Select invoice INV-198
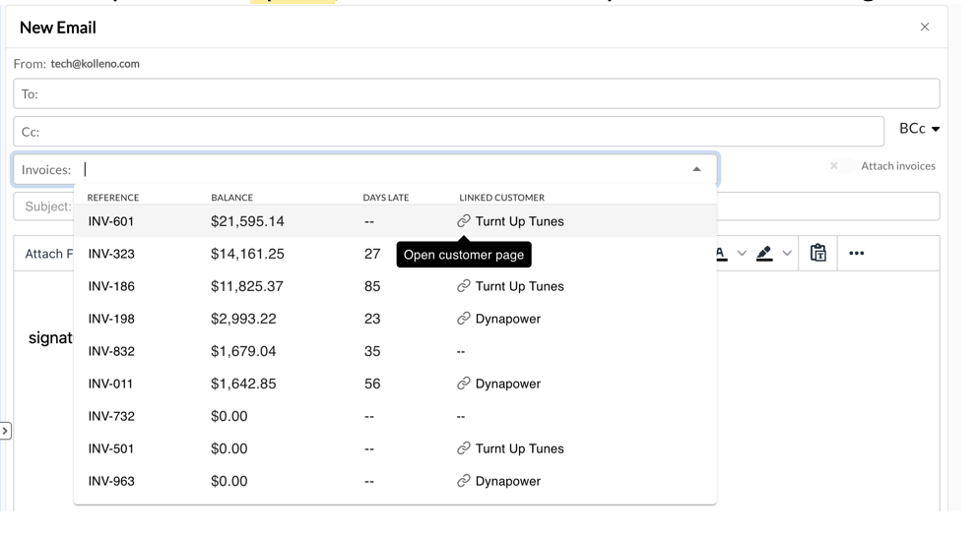Viewport: 979px width, 533px height. click(x=395, y=319)
